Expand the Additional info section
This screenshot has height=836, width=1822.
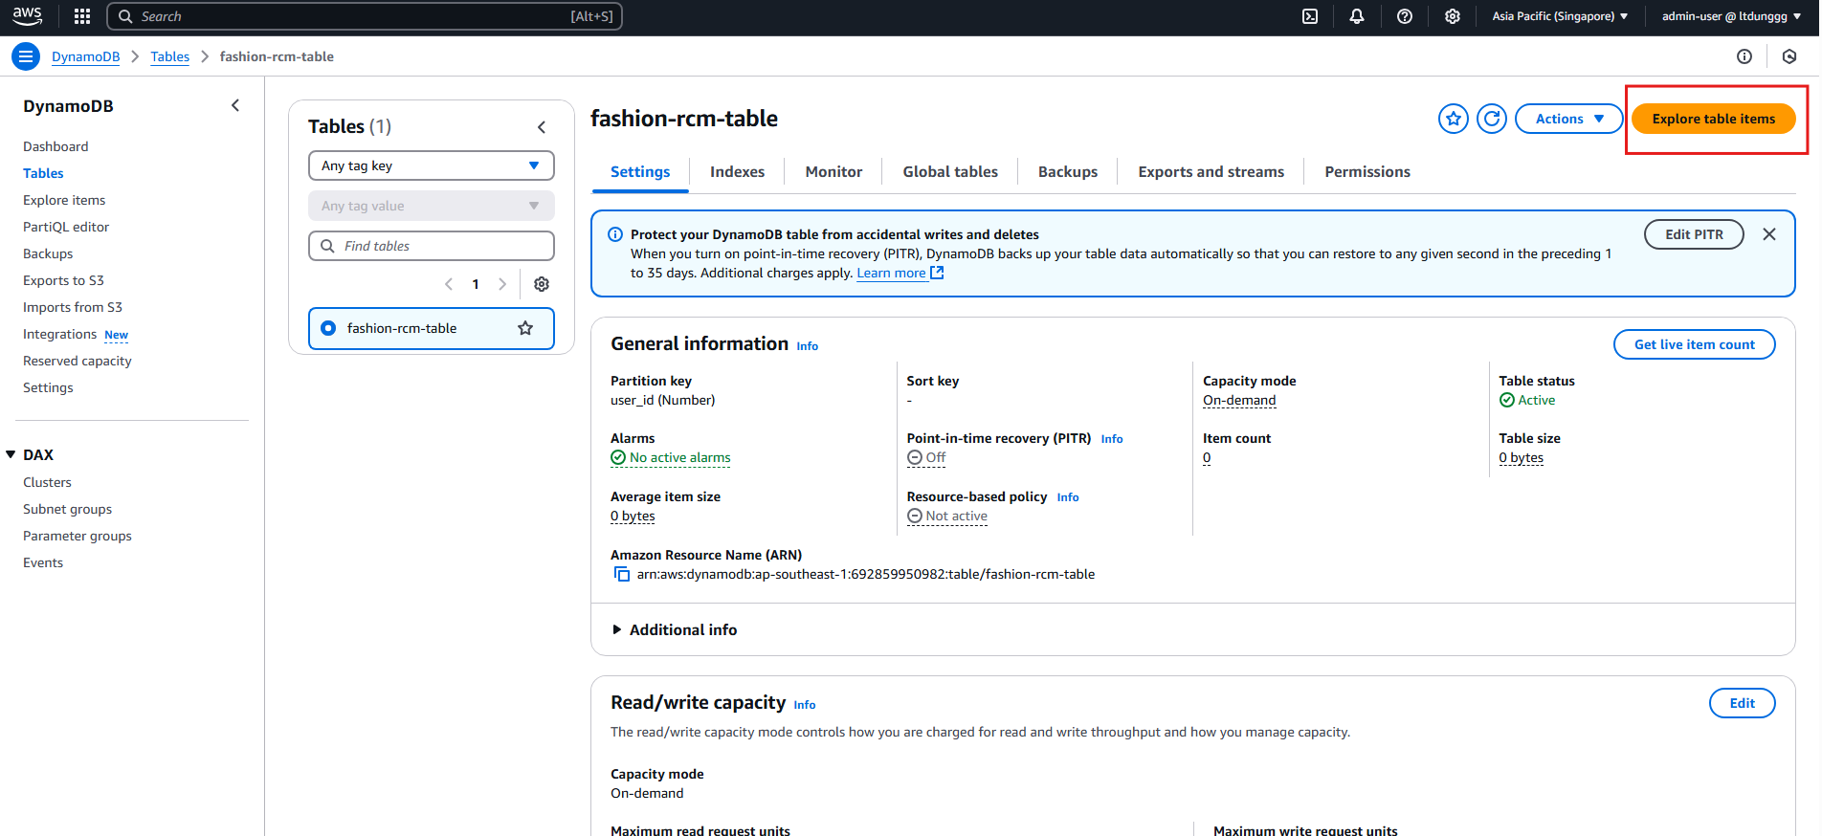[x=675, y=629]
